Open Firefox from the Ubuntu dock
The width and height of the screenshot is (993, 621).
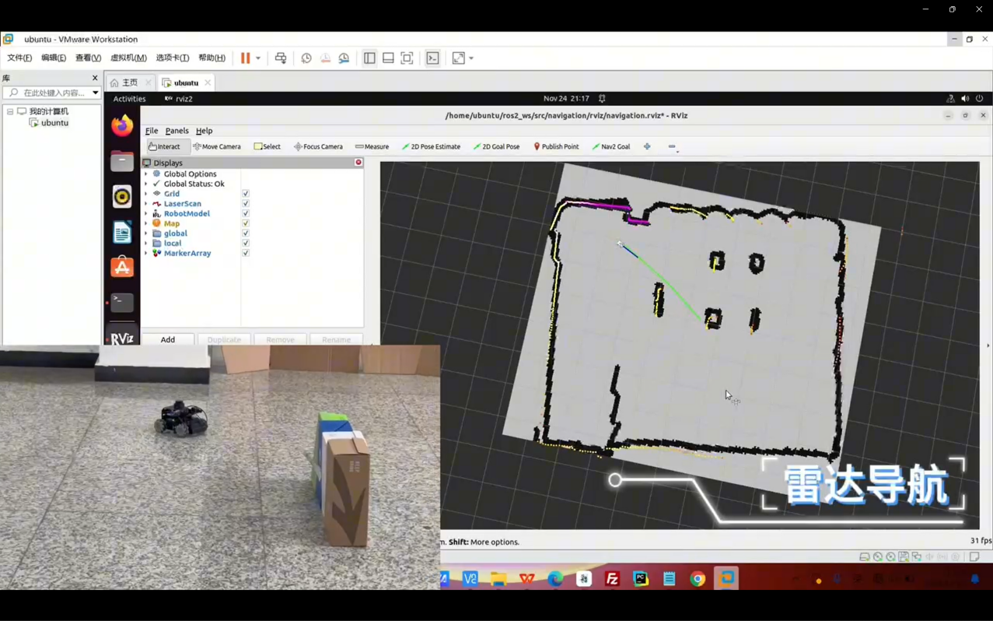pos(122,125)
